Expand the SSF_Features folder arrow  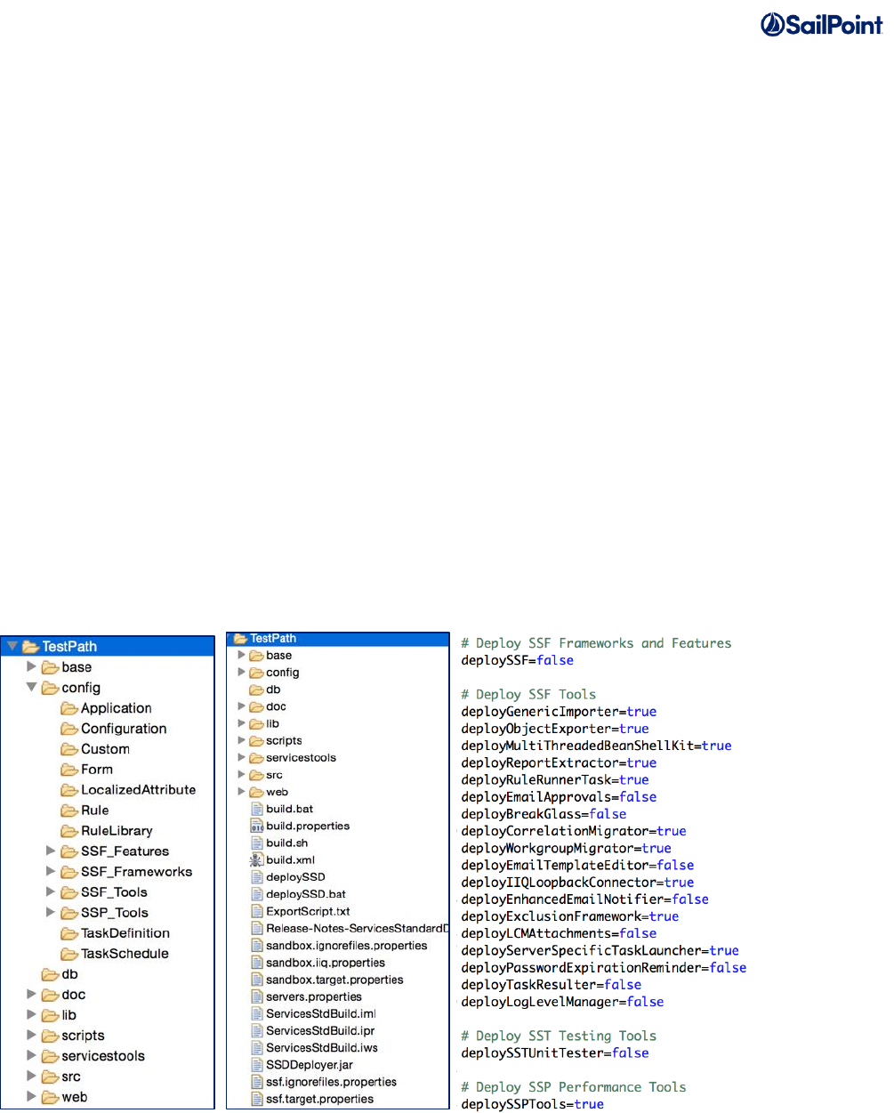click(x=51, y=851)
